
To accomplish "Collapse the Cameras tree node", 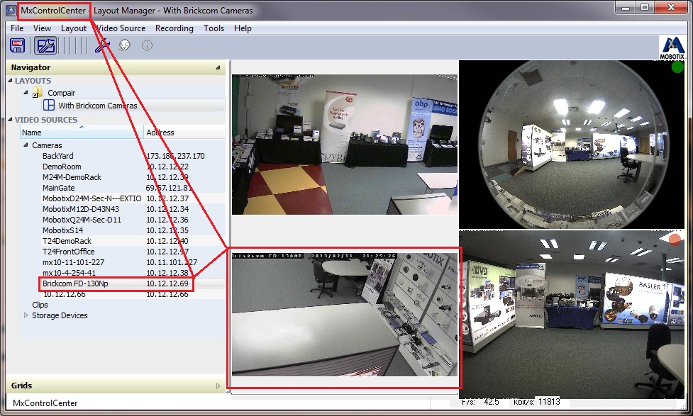I will (x=26, y=145).
